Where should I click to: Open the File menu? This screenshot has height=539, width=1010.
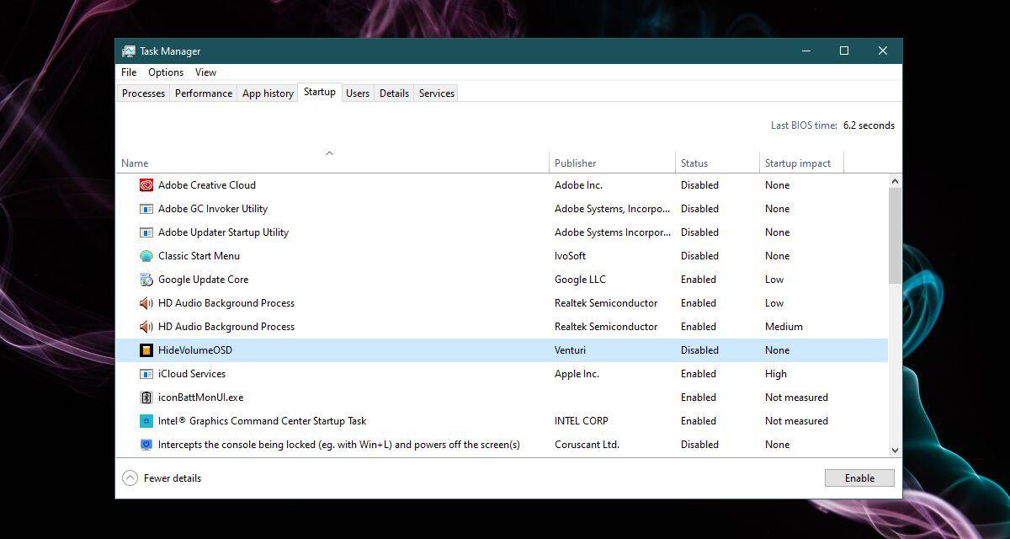129,72
